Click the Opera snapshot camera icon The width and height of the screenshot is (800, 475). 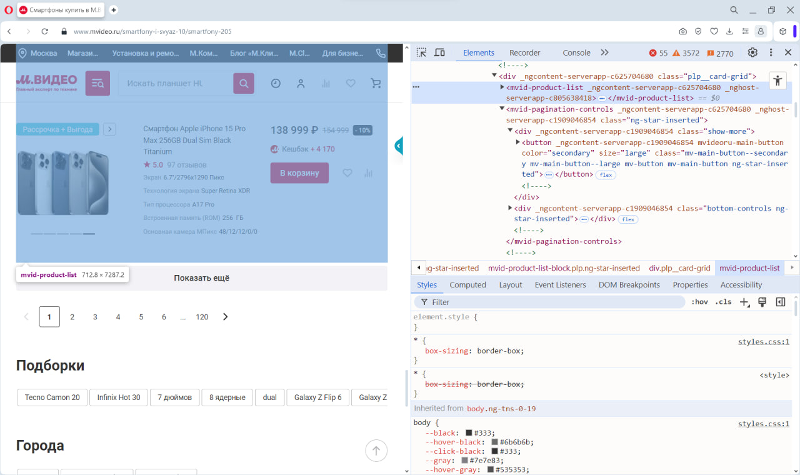[683, 31]
